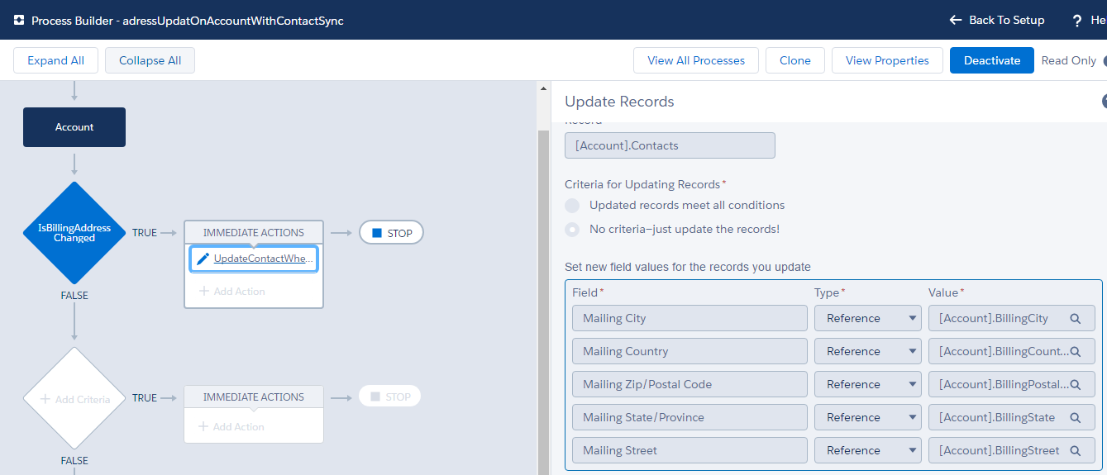Click the Back To Setup link

(x=996, y=20)
